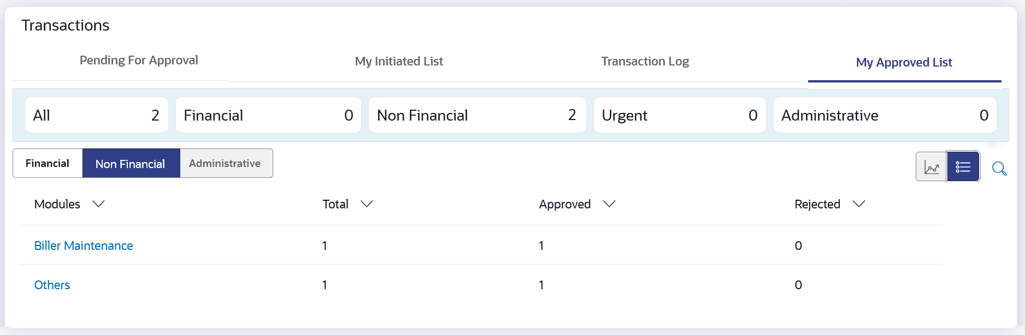Viewport: 1025px width, 335px height.
Task: Switch to Administrative segment button
Action: tap(225, 163)
